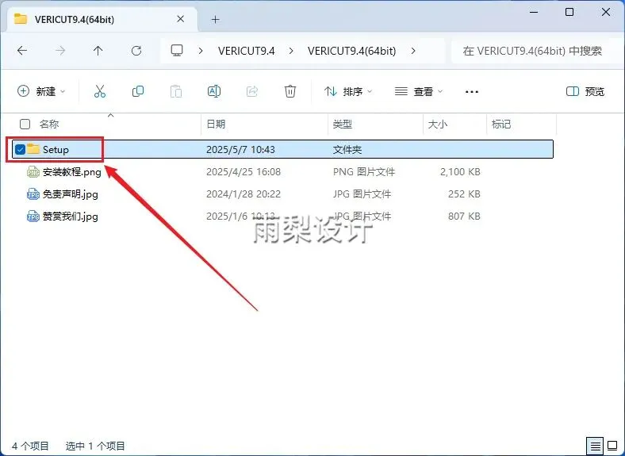This screenshot has width=625, height=456.
Task: Click the 4 个项目 status text
Action: [30, 446]
